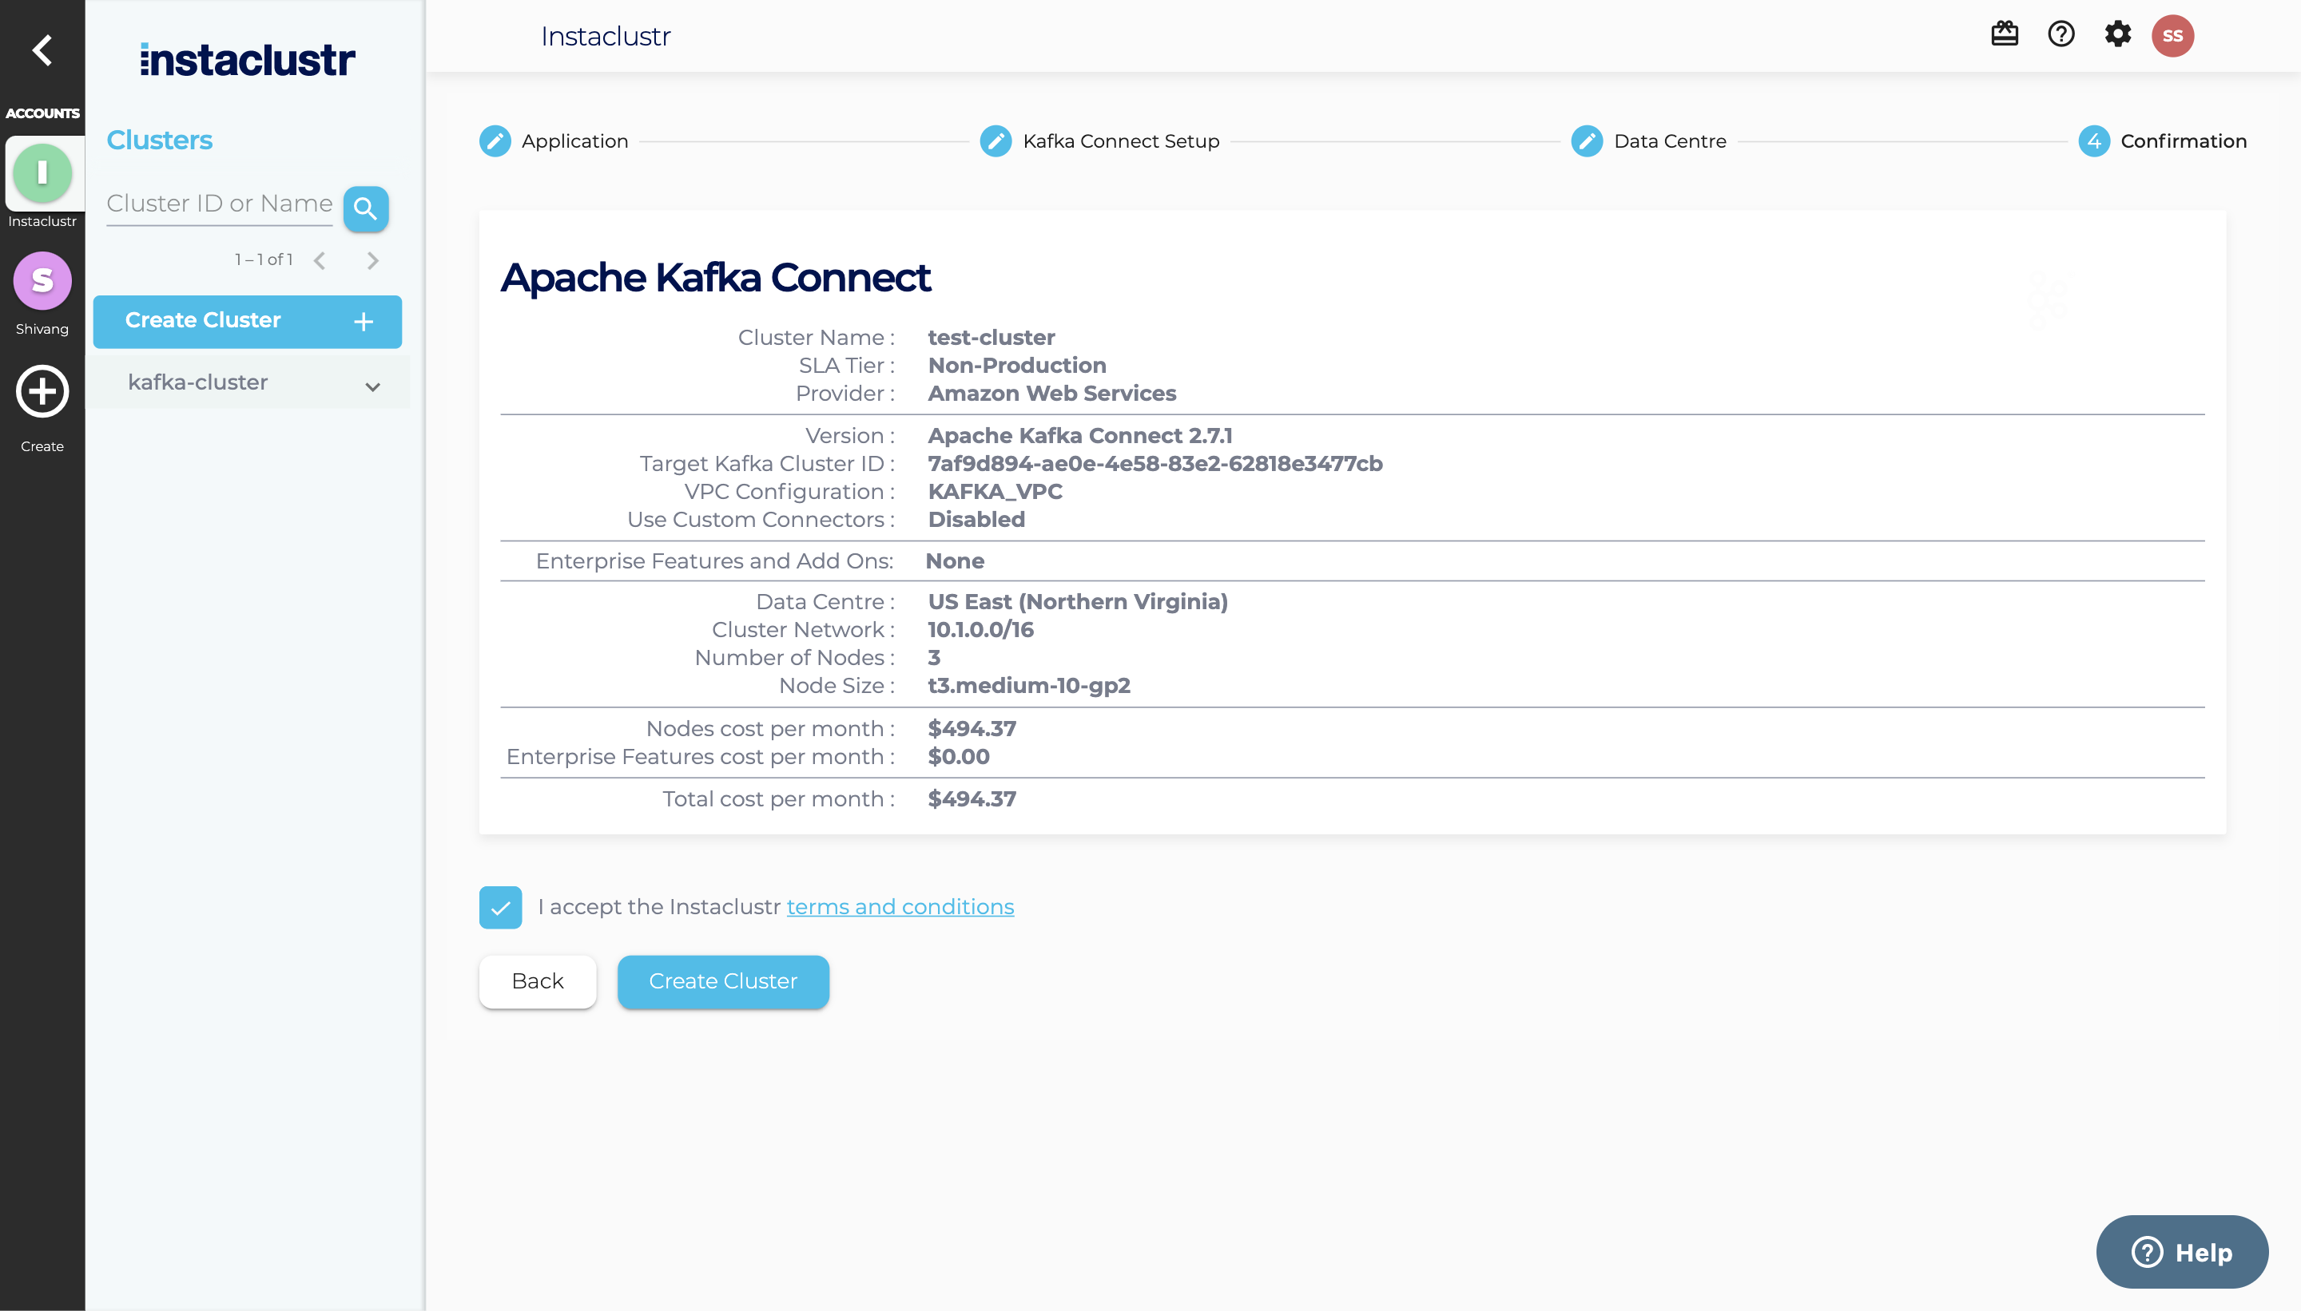2301x1311 pixels.
Task: Open the terms and conditions link
Action: pos(899,907)
